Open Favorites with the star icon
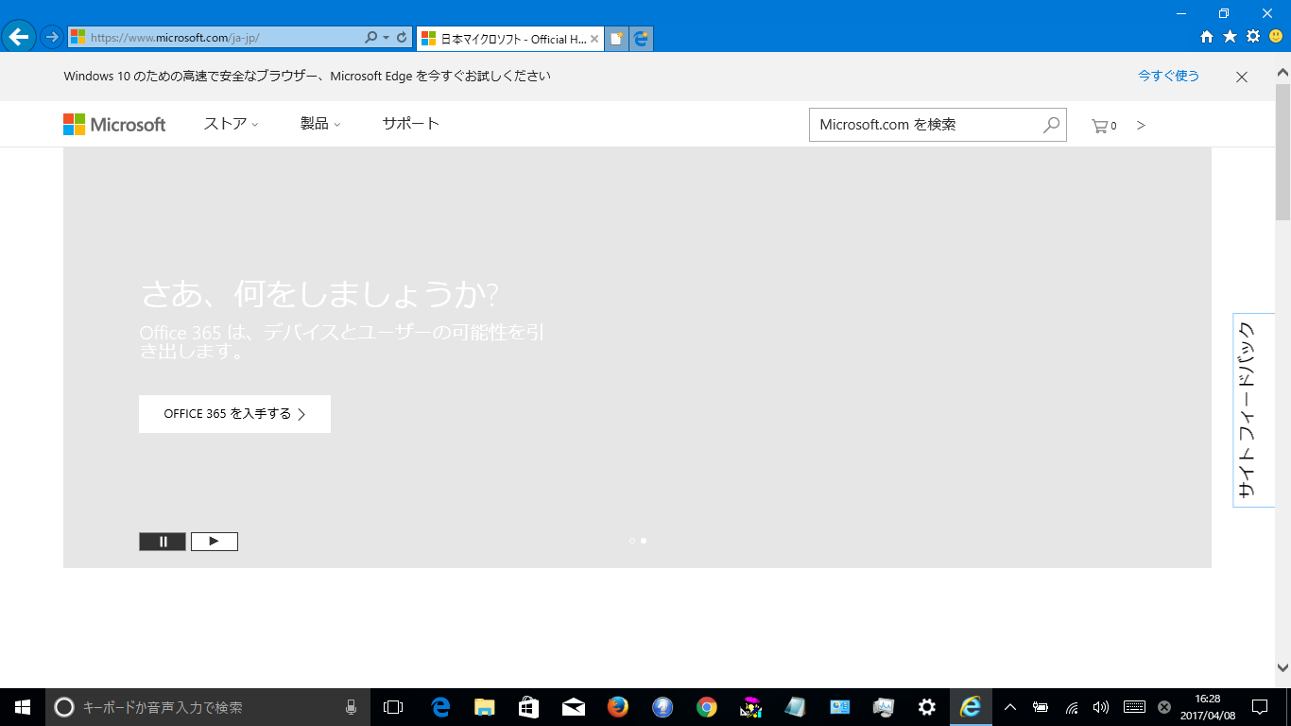The height and width of the screenshot is (726, 1291). (1230, 37)
